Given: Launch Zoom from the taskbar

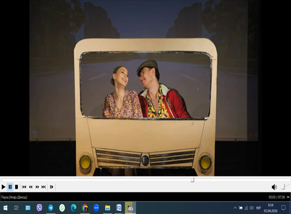Looking at the screenshot, I should (96, 208).
